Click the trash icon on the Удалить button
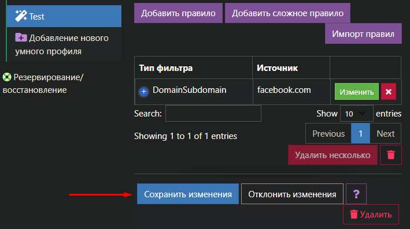The width and height of the screenshot is (410, 229). click(x=354, y=215)
